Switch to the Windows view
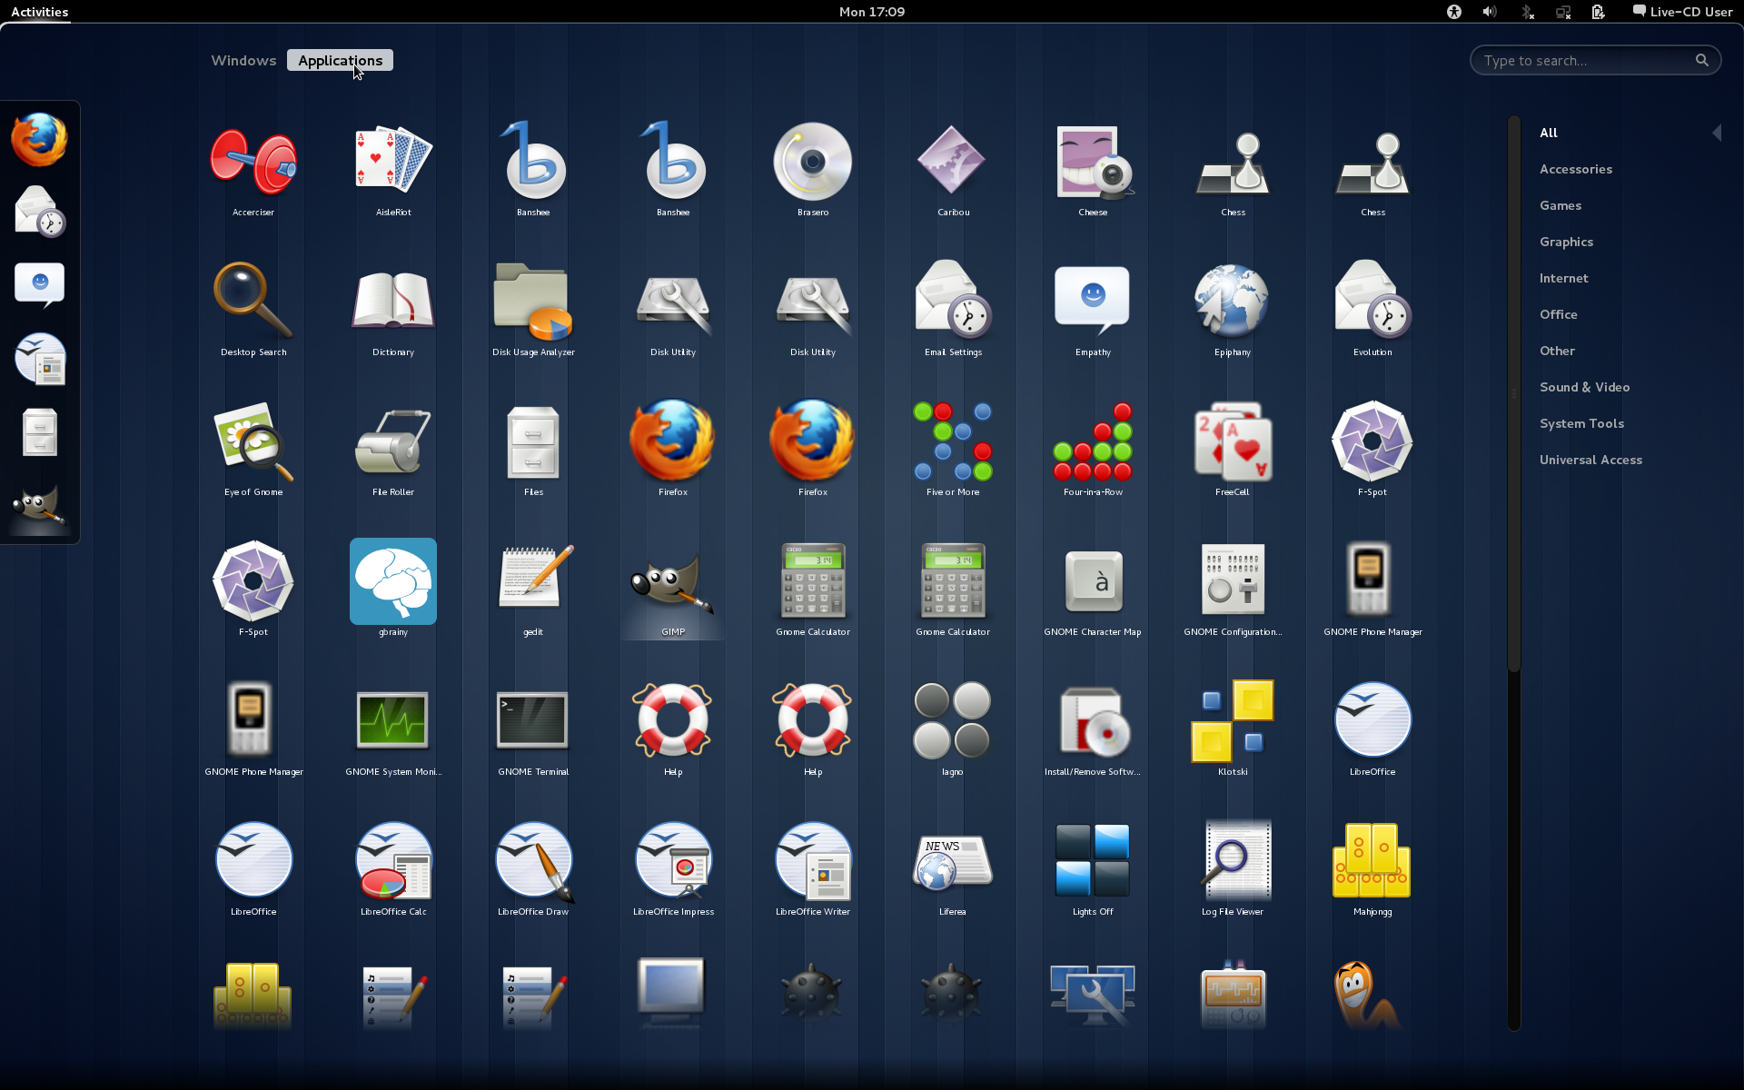The image size is (1744, 1090). (243, 60)
